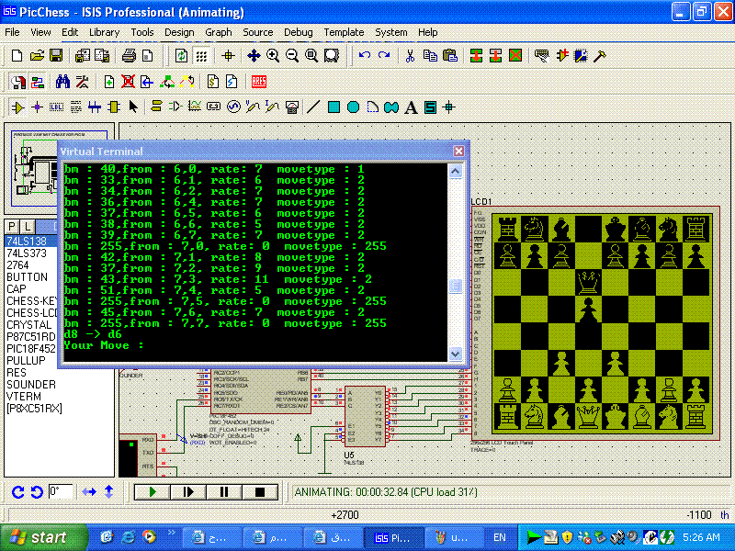
Task: Close the Virtual Terminal window
Action: [458, 151]
